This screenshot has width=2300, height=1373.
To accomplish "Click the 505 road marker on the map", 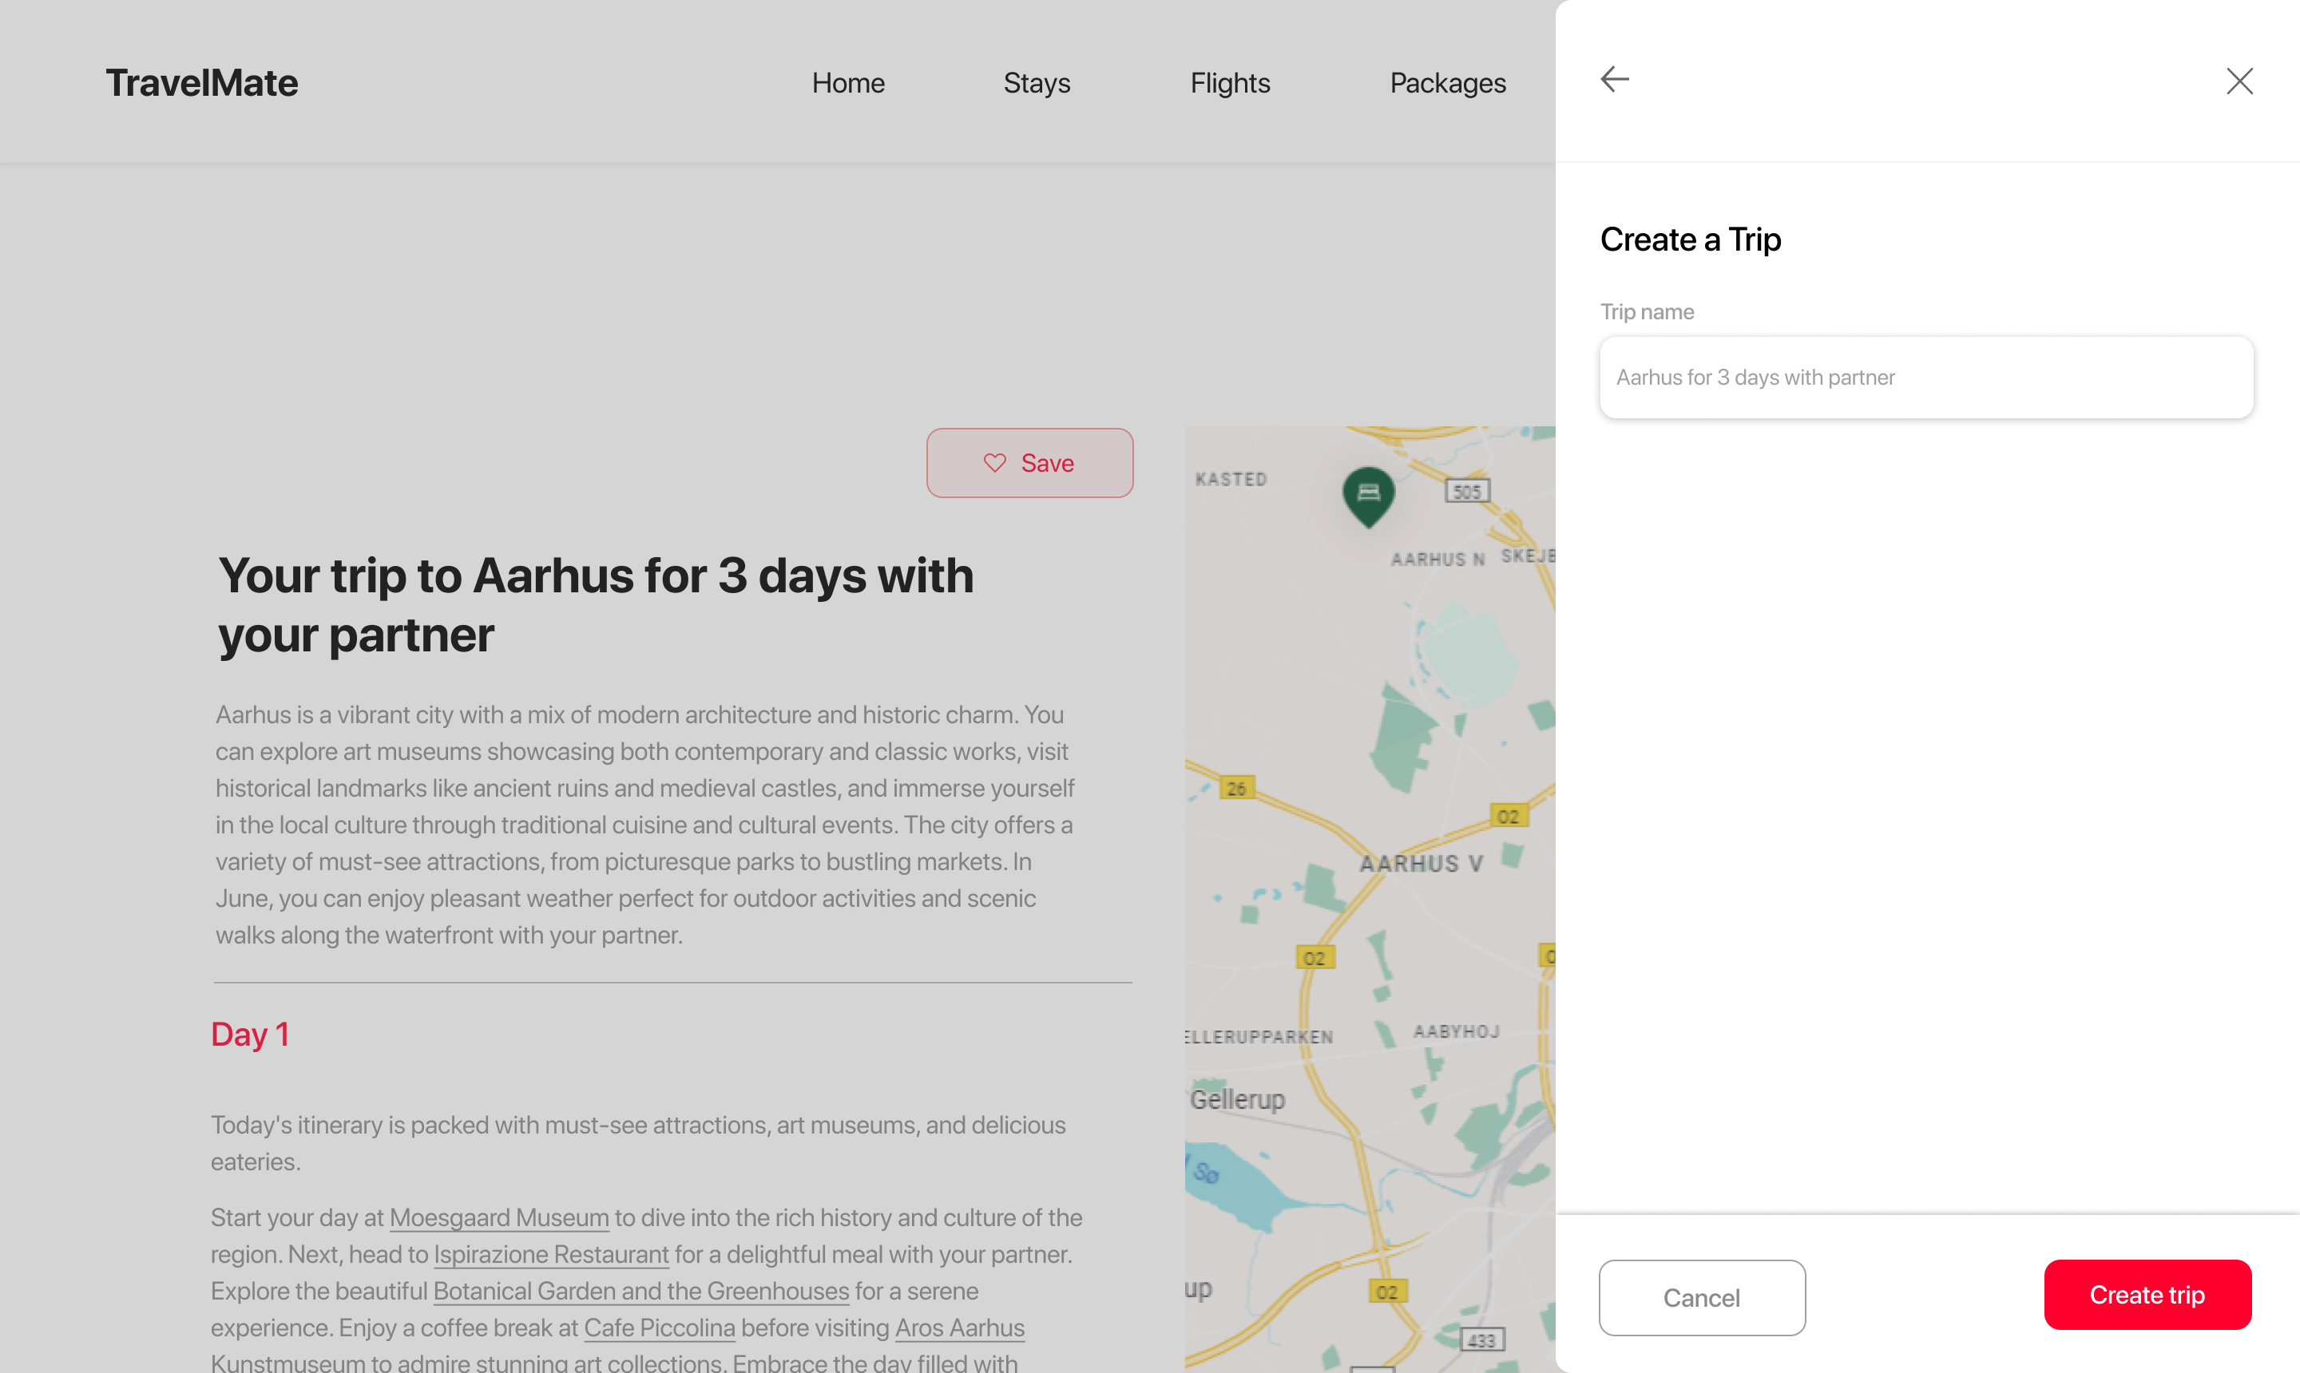I will (1467, 491).
